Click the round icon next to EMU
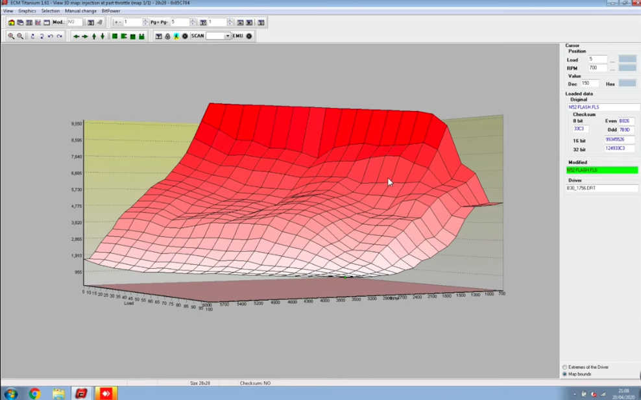Viewport: 641px width, 400px height. click(249, 36)
